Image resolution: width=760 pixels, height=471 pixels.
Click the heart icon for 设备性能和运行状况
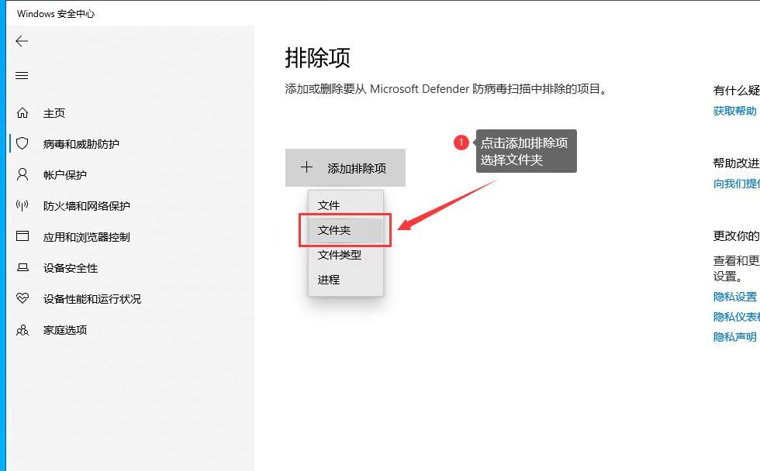point(22,299)
